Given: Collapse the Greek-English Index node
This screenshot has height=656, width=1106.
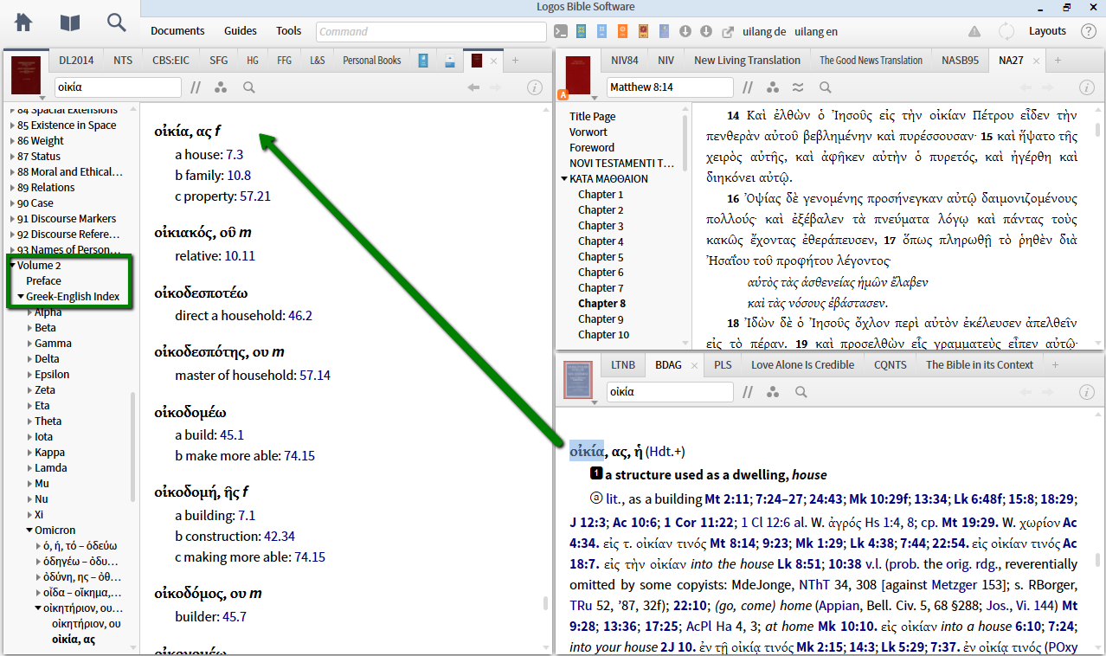Looking at the screenshot, I should click(21, 297).
